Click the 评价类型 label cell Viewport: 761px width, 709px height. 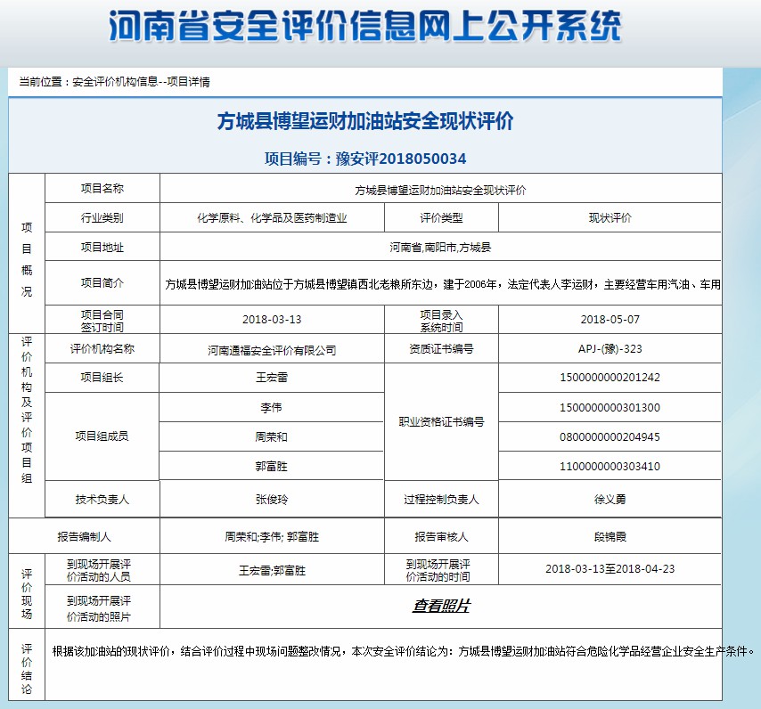coord(441,217)
